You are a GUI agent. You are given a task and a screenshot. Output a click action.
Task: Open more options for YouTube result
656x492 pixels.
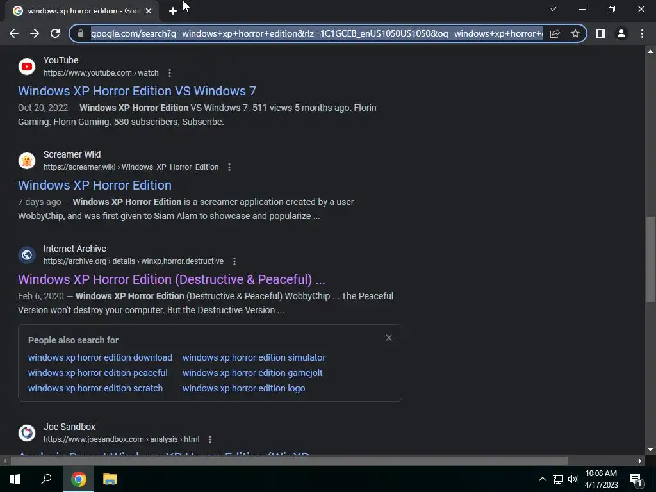169,73
